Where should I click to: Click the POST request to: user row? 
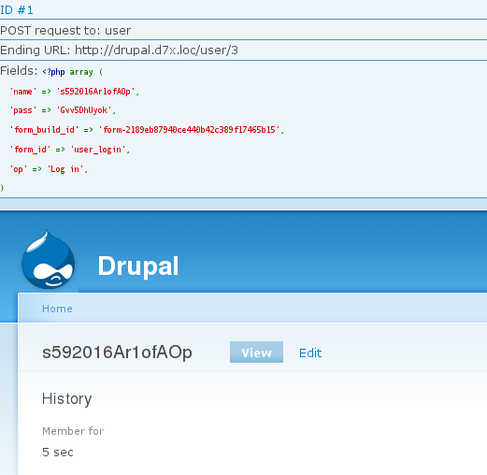click(x=243, y=30)
